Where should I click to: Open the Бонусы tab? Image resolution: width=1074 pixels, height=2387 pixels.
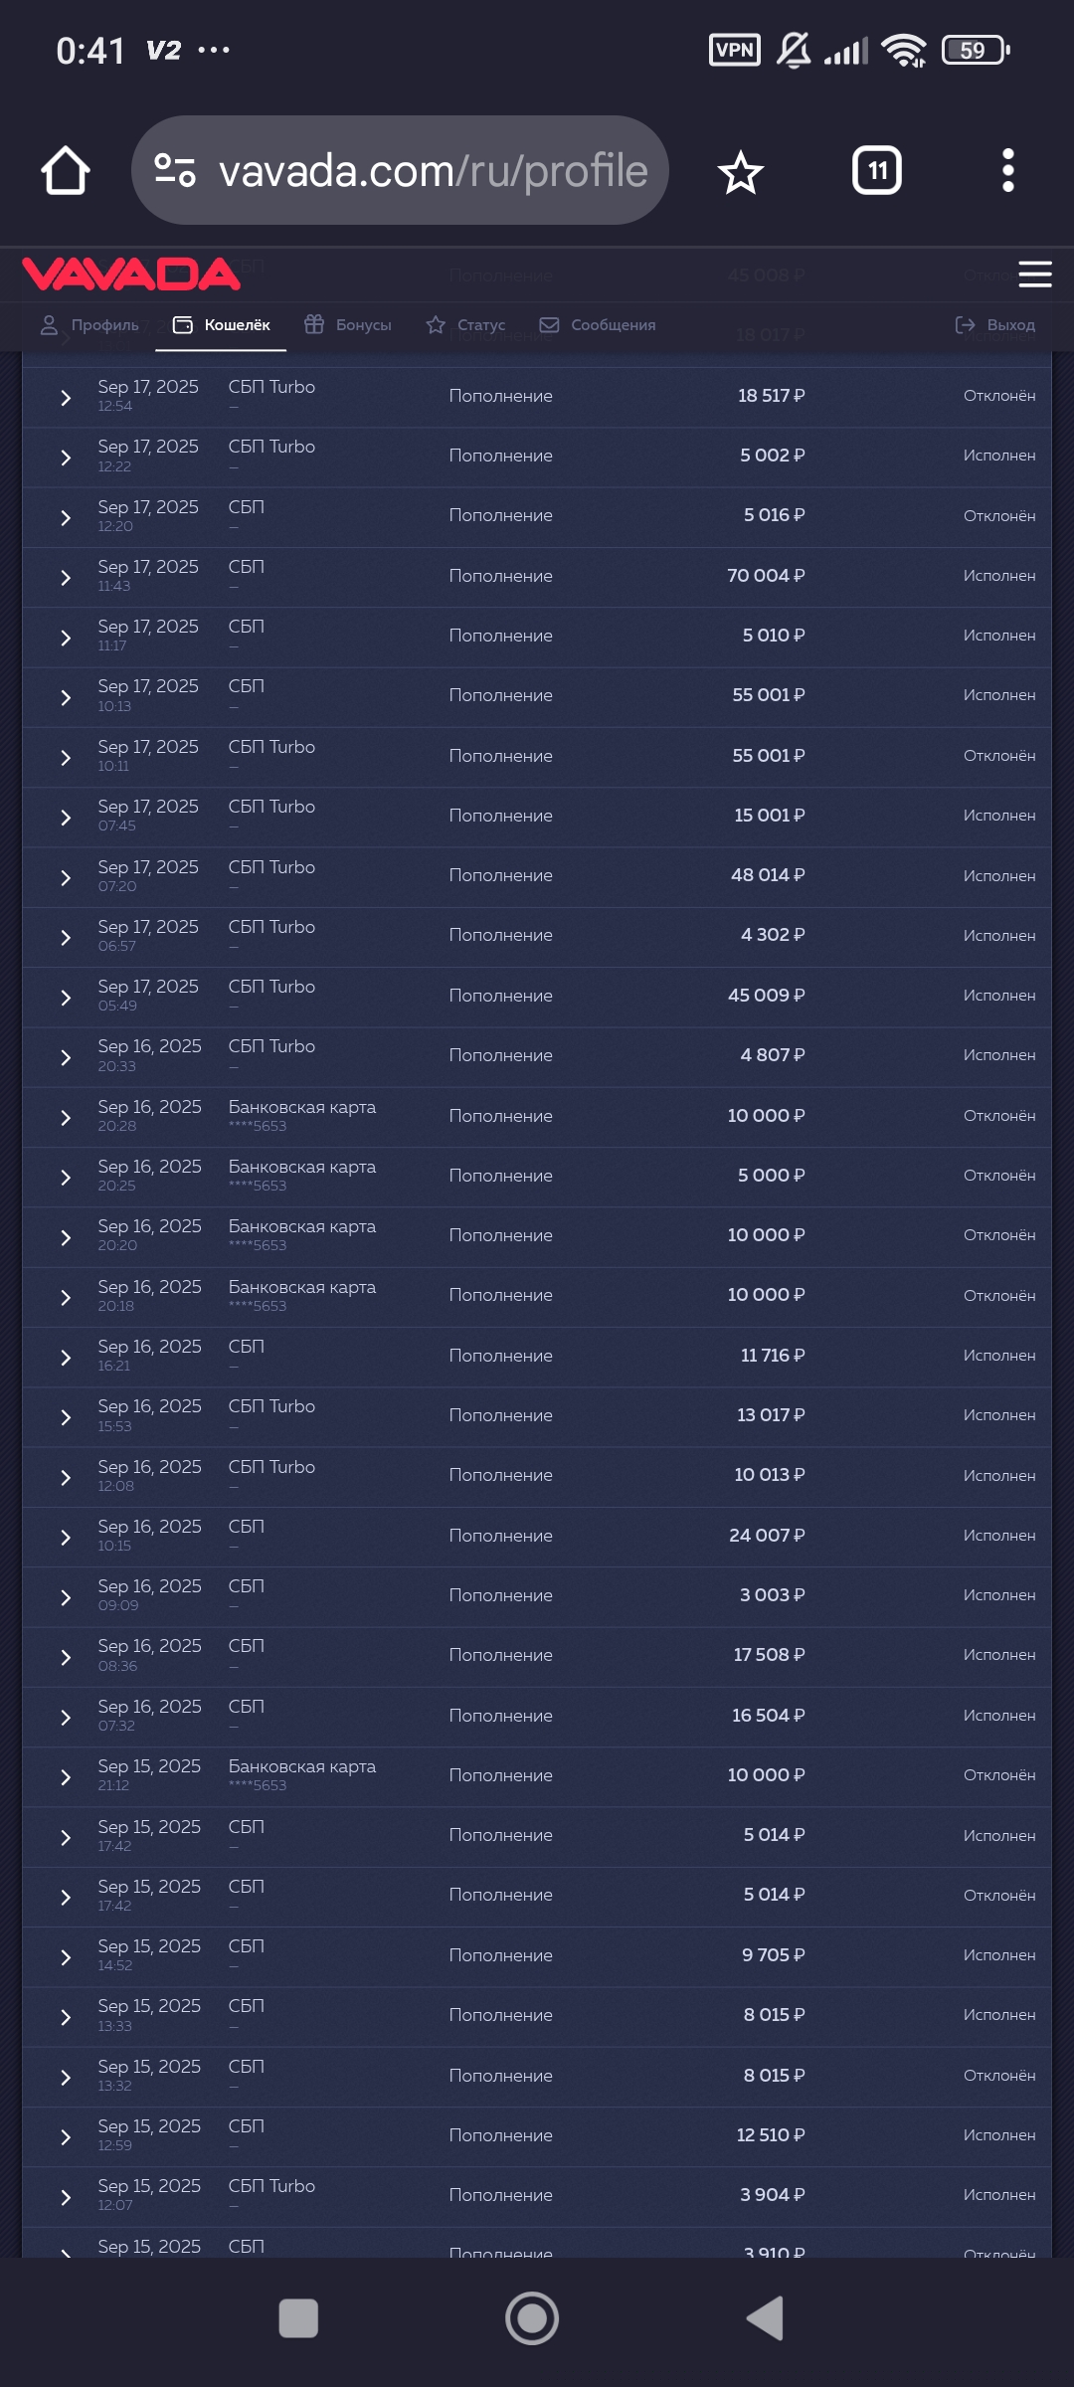click(348, 325)
